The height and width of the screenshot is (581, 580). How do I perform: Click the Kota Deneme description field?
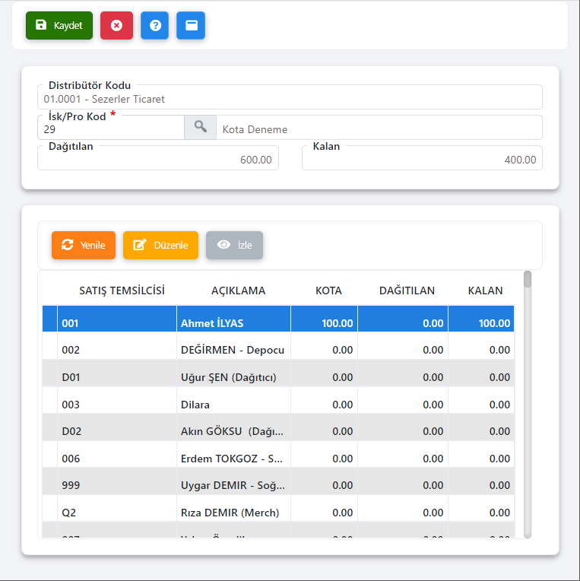pos(379,129)
